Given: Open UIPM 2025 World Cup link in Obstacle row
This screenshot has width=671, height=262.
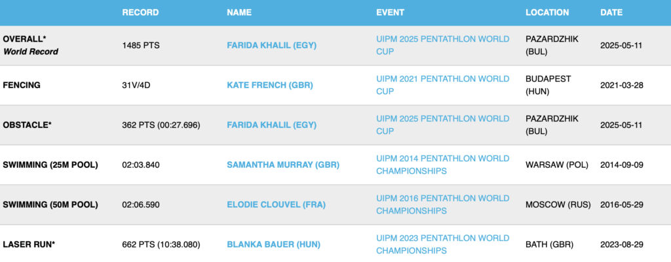Looking at the screenshot, I should 442,125.
